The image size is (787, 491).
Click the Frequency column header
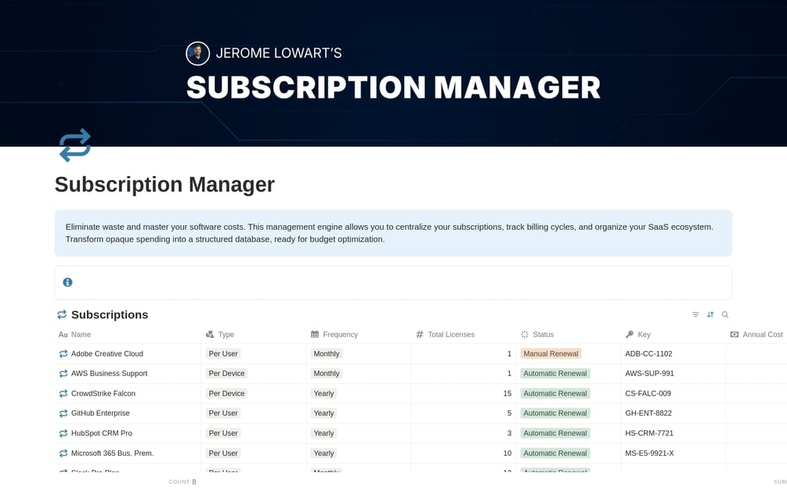[334, 335]
